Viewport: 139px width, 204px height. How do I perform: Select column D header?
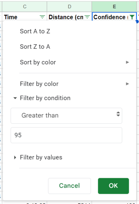[x=69, y=6]
